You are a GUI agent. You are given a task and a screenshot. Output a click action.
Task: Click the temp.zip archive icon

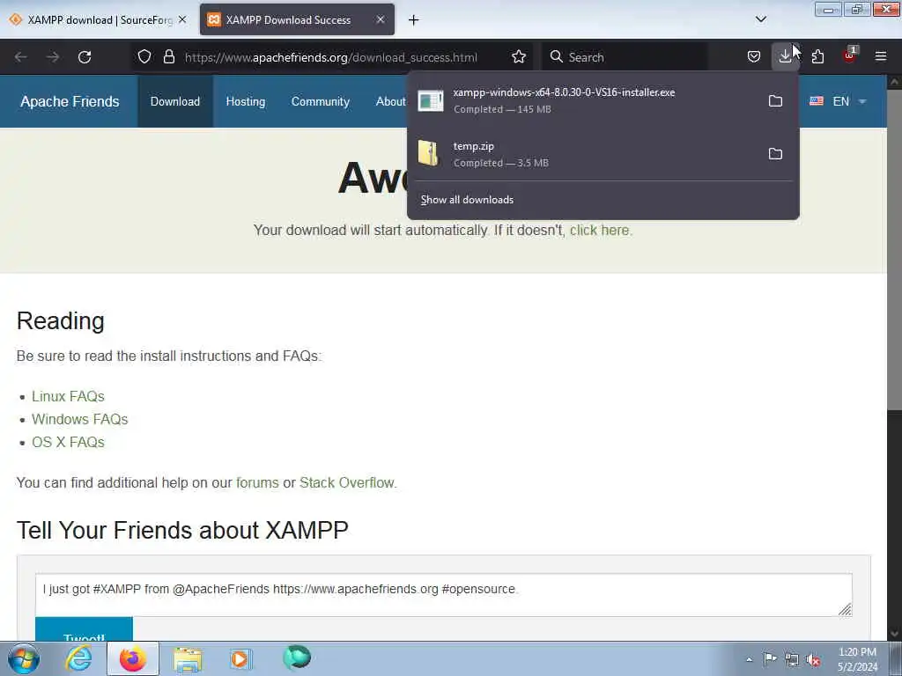(x=429, y=153)
